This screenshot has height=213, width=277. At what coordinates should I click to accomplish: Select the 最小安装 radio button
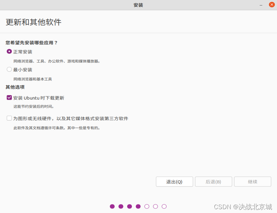click(9, 69)
